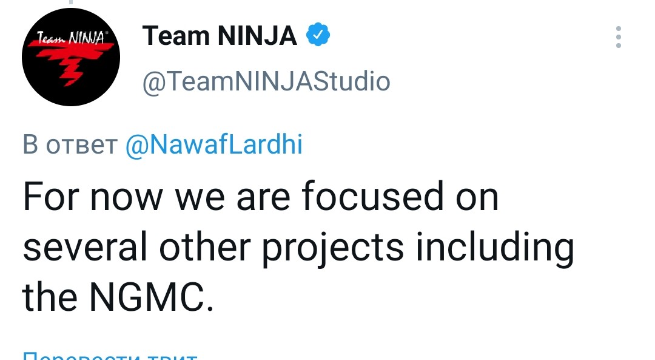Click the tweet text 'For now we are focused'
This screenshot has width=655, height=360.
click(233, 195)
